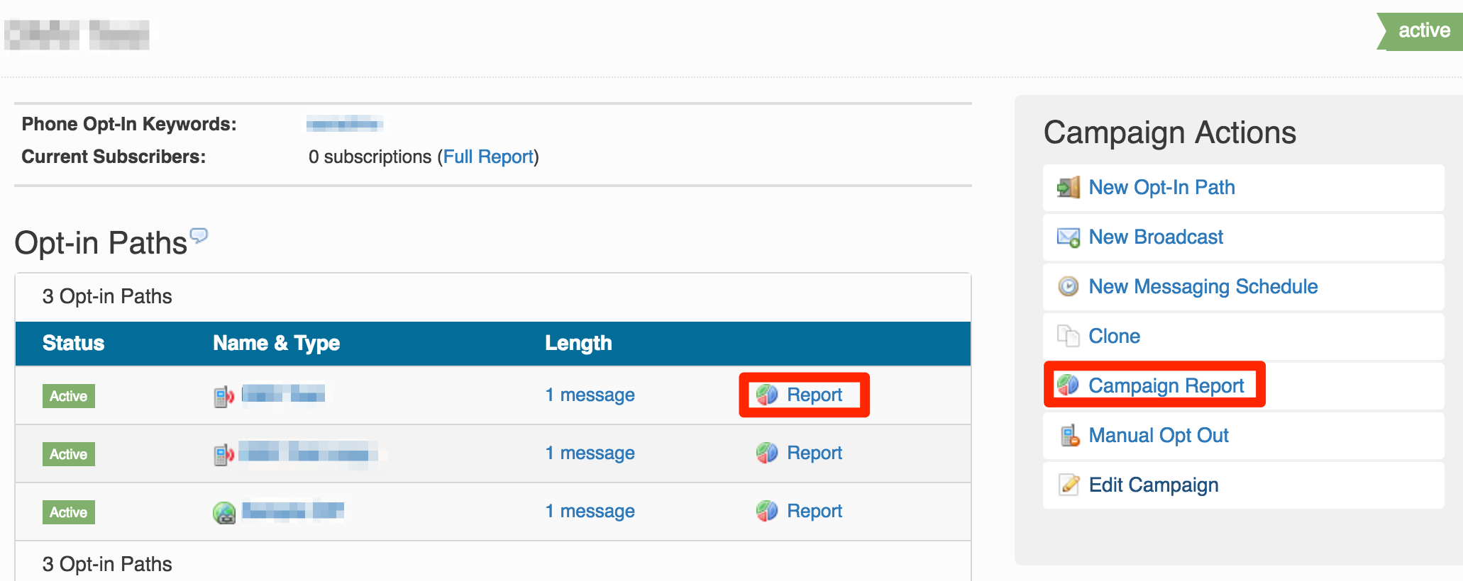
Task: Click the Phone Opt-In Keywords label
Action: coord(129,124)
